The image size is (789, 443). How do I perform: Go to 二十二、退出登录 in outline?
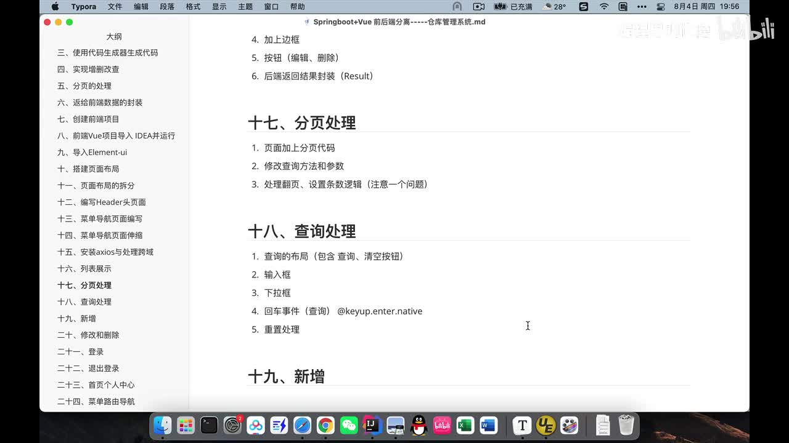pyautogui.click(x=88, y=369)
